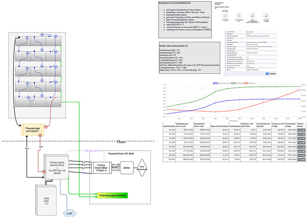
Task: Click the compass orientation icon under PV Array
Action: tap(239, 16)
